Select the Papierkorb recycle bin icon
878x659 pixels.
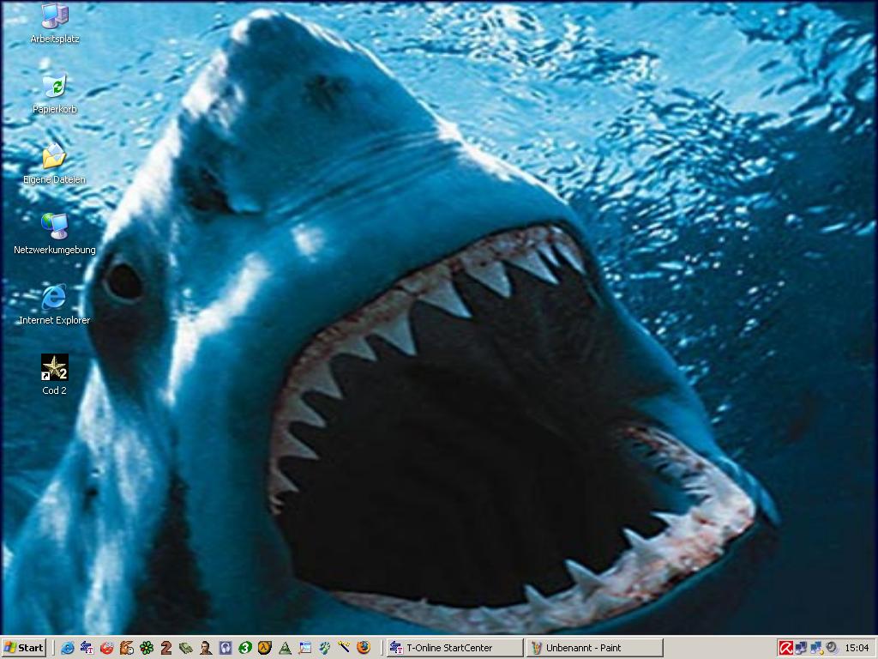pos(54,94)
